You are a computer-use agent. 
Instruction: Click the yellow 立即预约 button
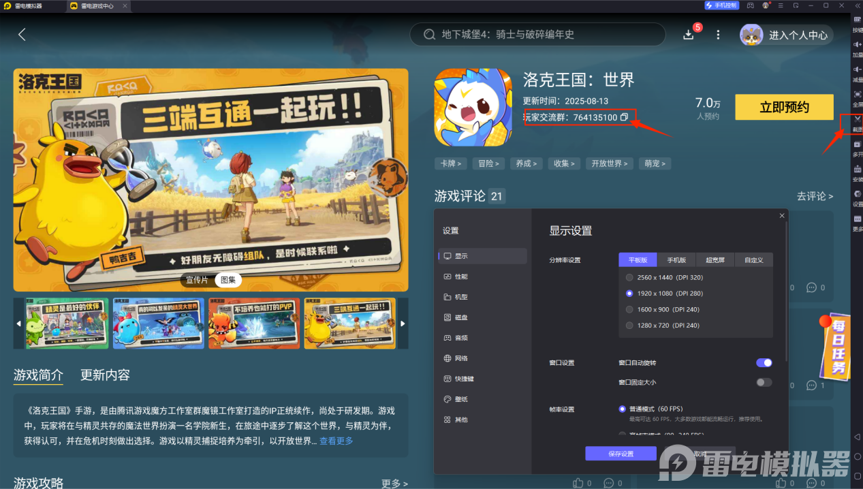pyautogui.click(x=784, y=107)
